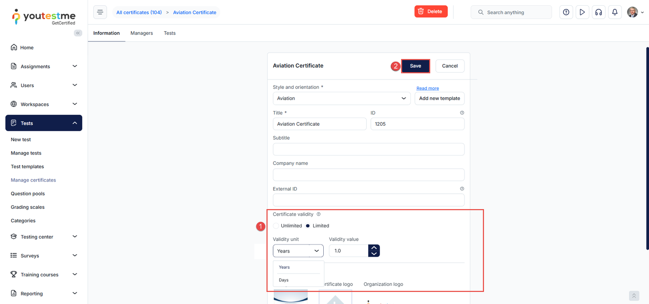
Task: Switch to the Managers tab
Action: 142,33
